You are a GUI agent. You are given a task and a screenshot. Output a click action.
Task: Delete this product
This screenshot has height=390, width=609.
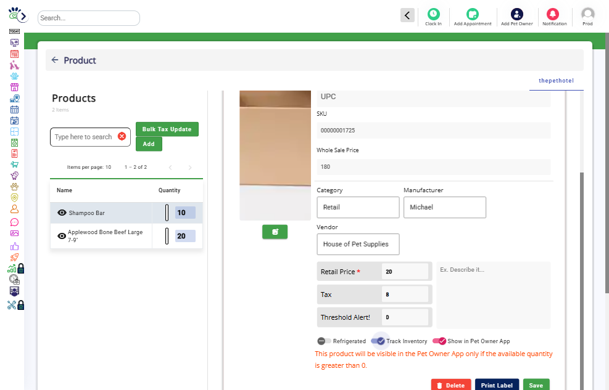point(451,385)
